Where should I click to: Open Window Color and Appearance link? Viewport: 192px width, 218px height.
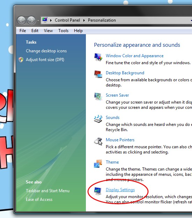pos(134,56)
